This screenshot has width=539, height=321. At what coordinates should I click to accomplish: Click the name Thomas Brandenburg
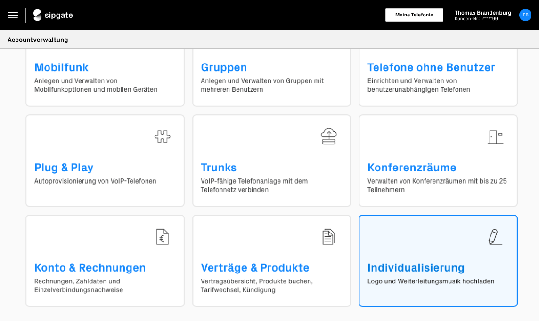[482, 13]
